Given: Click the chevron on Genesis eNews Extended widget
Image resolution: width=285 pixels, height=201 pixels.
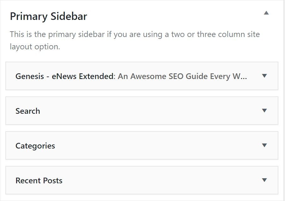Looking at the screenshot, I should click(264, 76).
